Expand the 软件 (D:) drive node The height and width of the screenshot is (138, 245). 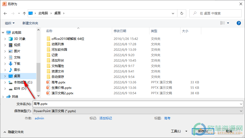pyautogui.click(x=5, y=89)
